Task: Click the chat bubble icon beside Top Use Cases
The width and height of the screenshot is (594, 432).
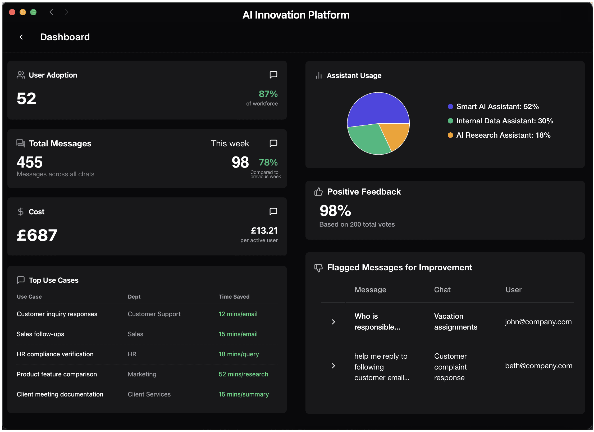Action: click(21, 280)
